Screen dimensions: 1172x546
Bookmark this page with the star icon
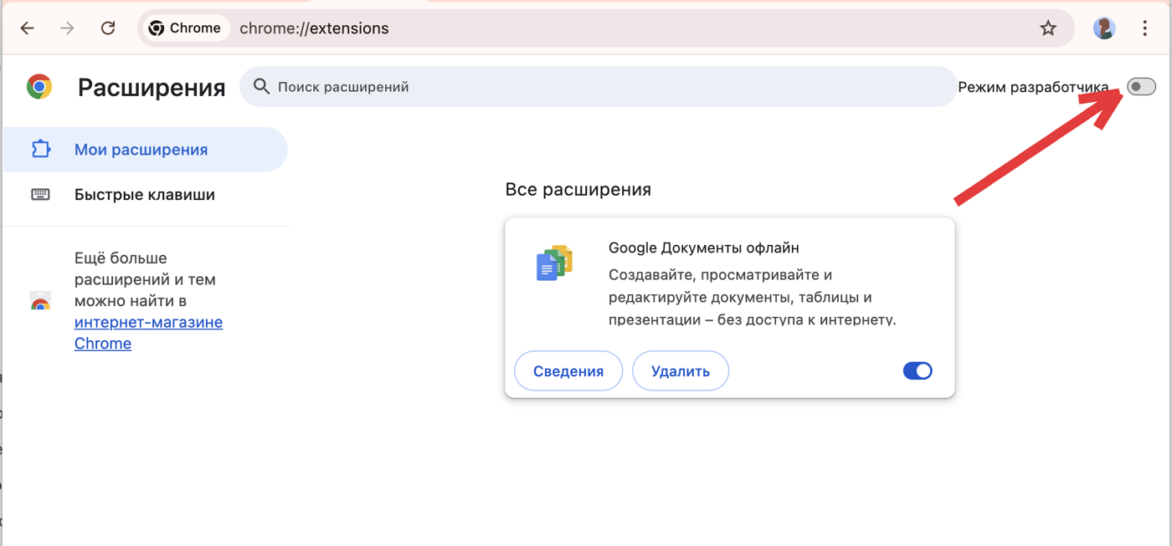click(1048, 28)
